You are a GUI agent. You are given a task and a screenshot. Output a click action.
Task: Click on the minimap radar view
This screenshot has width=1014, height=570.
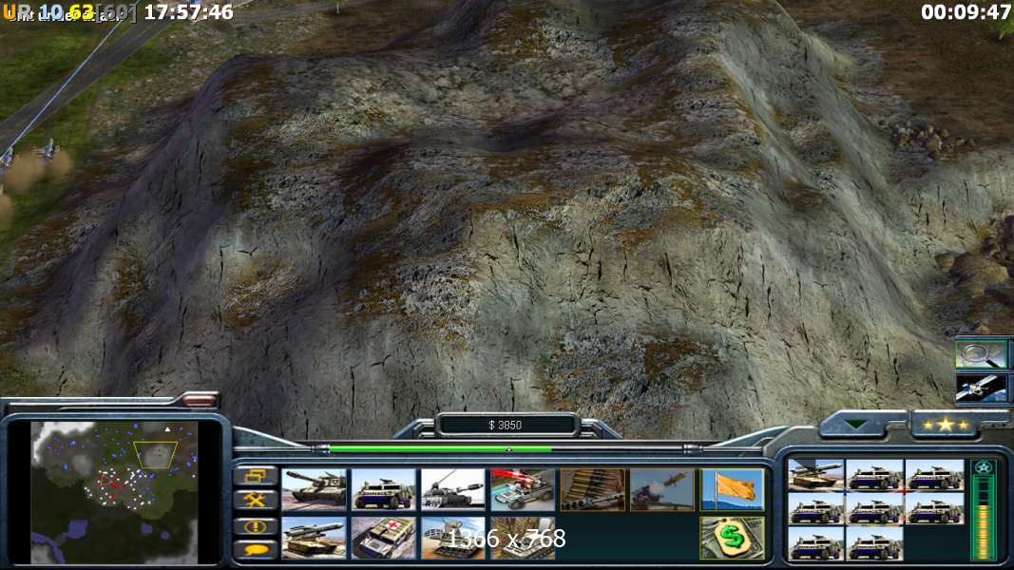(x=114, y=492)
